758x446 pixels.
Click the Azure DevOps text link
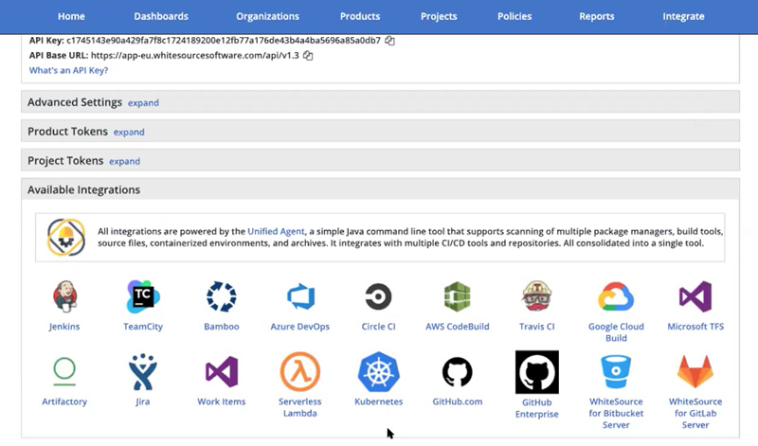(x=299, y=327)
